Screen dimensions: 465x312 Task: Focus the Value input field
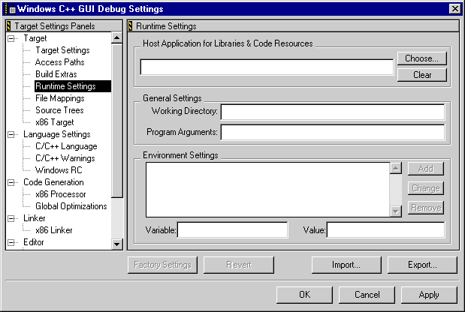[x=385, y=230]
